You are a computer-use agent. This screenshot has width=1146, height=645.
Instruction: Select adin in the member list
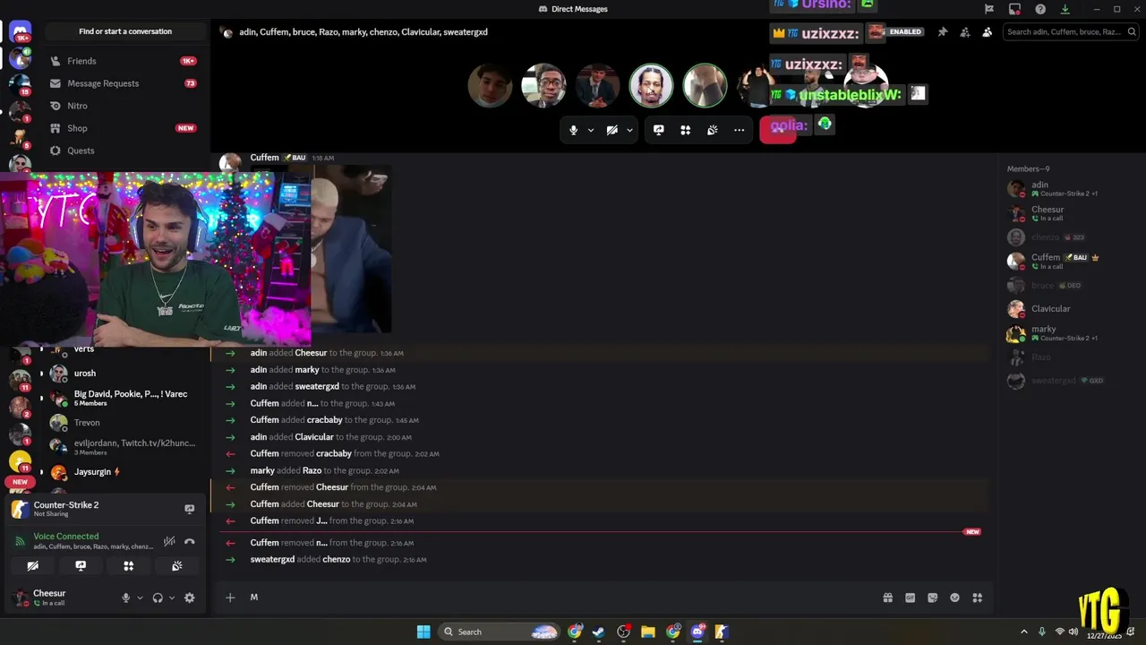coord(1071,188)
